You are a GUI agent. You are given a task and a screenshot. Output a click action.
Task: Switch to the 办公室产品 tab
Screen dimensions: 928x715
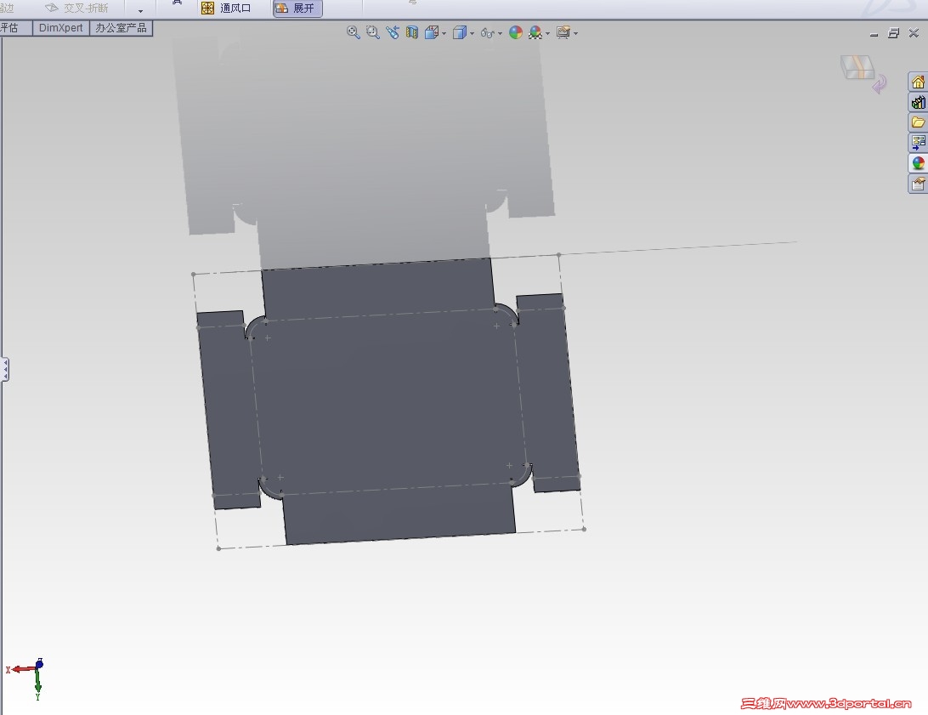pos(122,28)
